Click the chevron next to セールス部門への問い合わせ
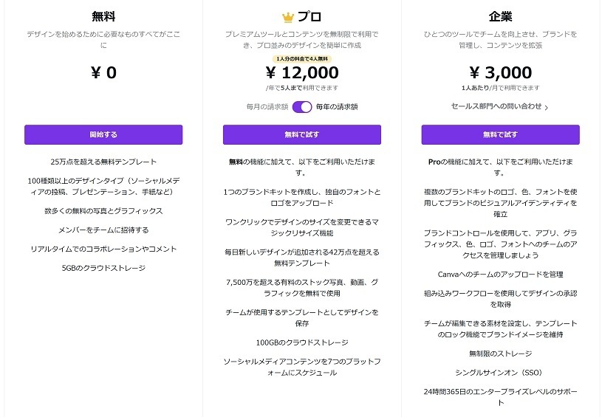The width and height of the screenshot is (616, 417). click(547, 107)
